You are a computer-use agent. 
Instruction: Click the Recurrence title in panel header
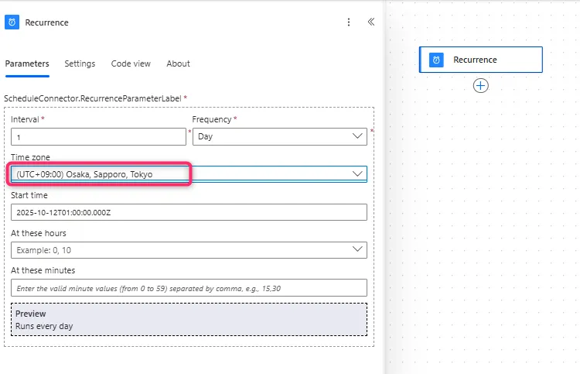(x=46, y=22)
